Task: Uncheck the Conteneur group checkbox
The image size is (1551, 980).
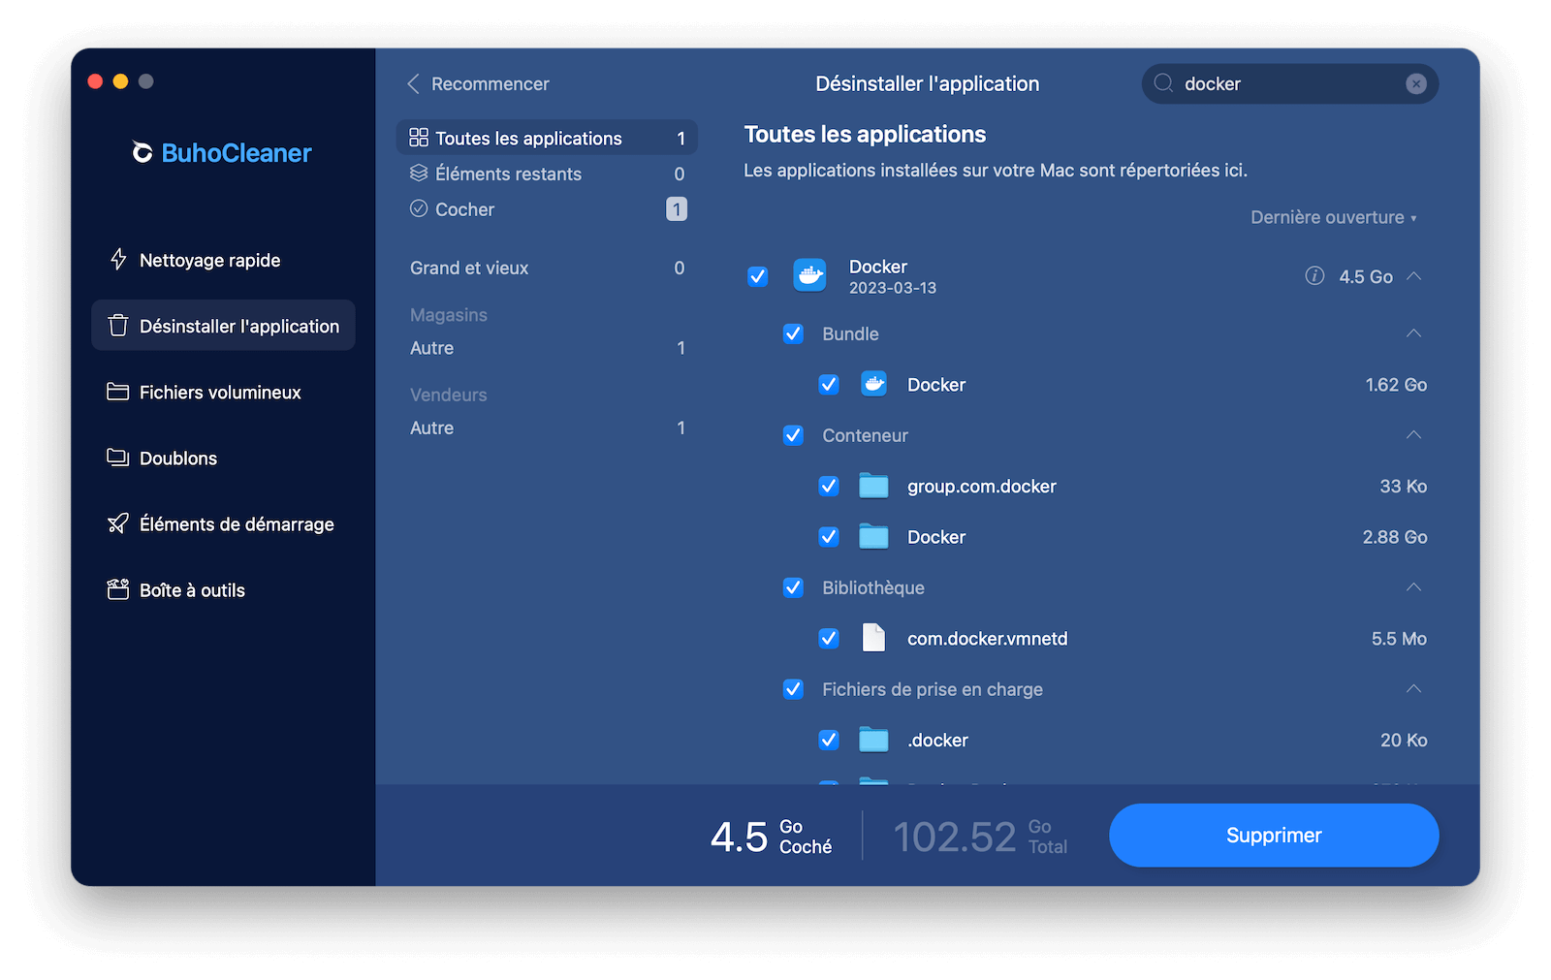Action: tap(793, 435)
